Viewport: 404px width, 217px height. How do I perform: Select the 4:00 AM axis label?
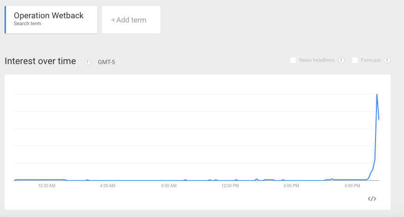[x=108, y=186]
